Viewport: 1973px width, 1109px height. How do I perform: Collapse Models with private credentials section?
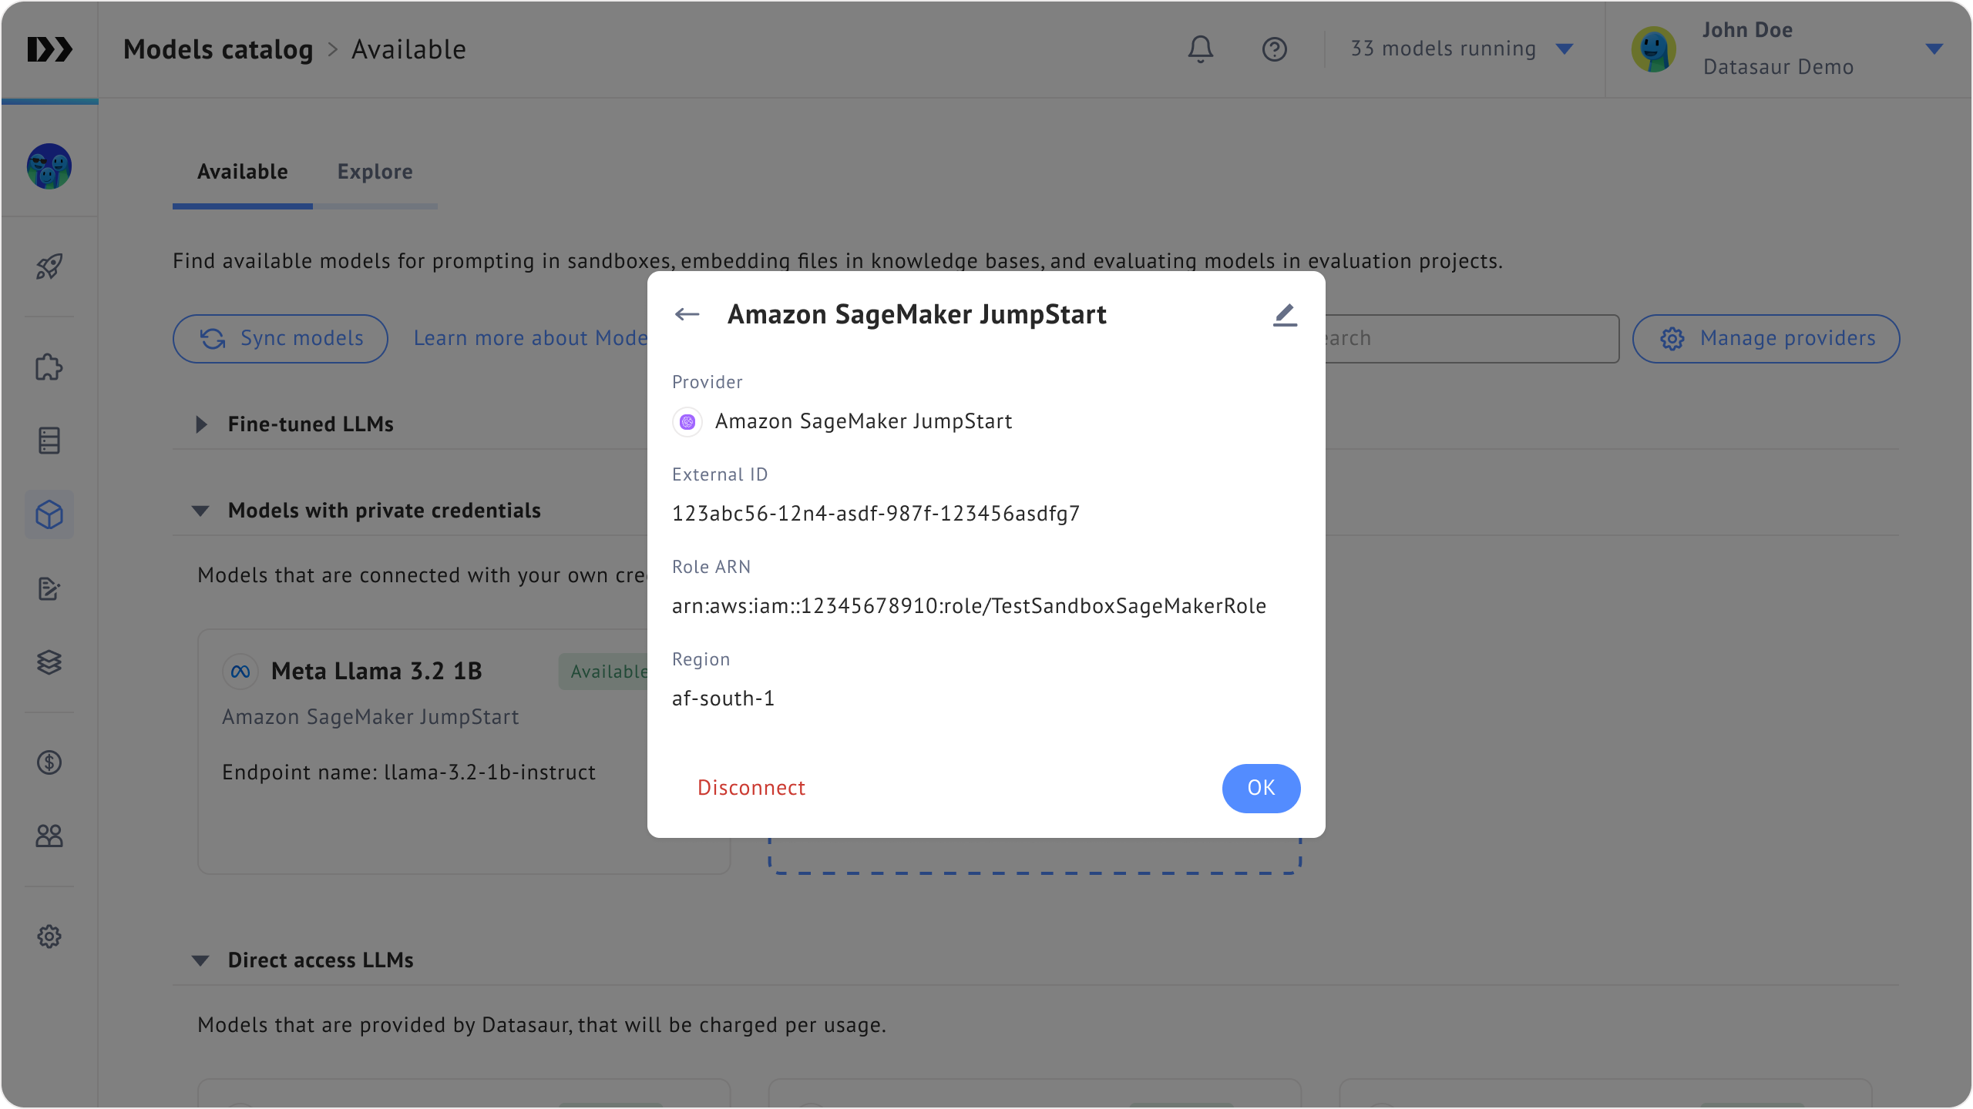(x=200, y=511)
